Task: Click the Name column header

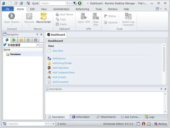Action: click(x=23, y=49)
